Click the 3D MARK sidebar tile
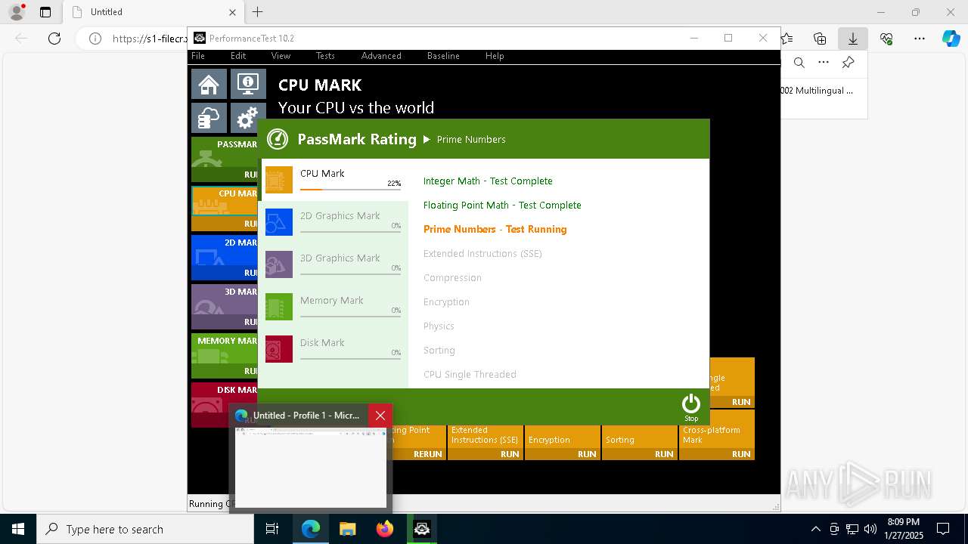This screenshot has height=544, width=968. tap(225, 307)
